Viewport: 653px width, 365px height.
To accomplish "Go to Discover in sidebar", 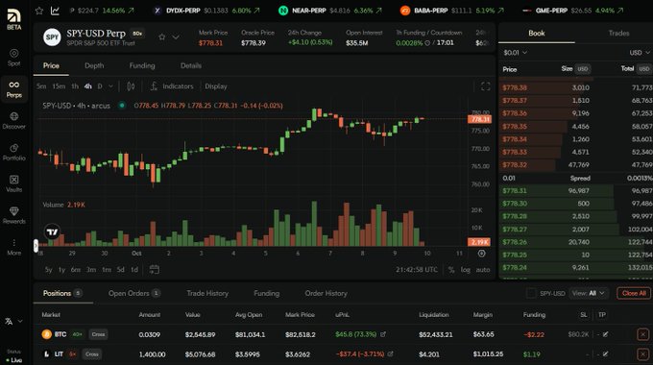I will [x=13, y=120].
